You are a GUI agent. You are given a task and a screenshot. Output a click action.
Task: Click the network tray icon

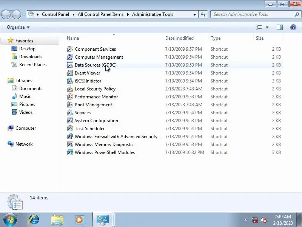[x=254, y=220]
